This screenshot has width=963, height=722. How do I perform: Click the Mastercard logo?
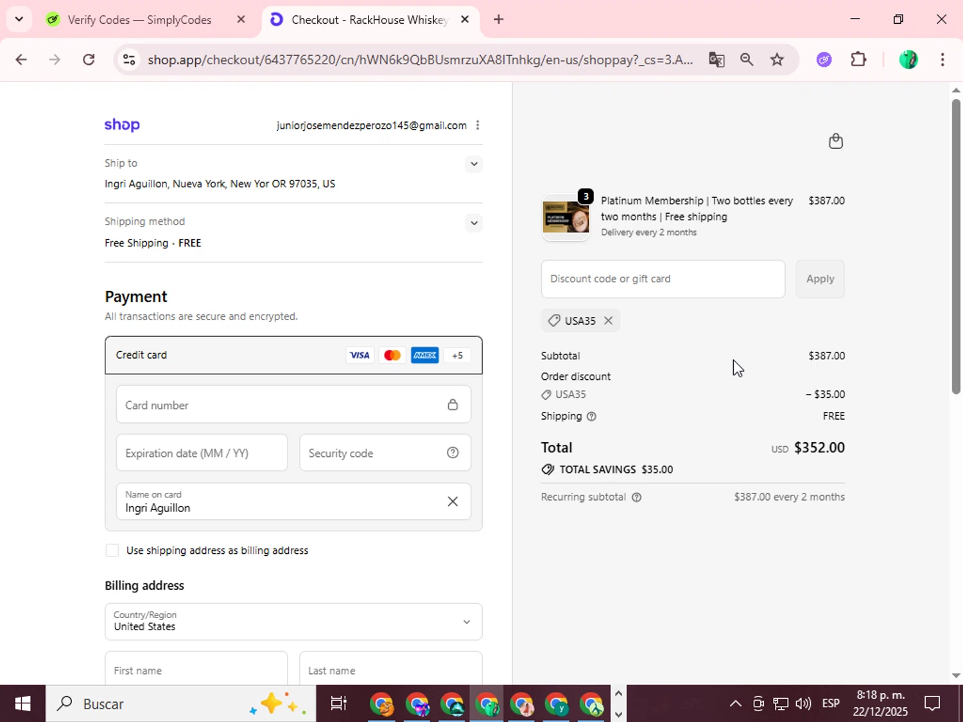392,355
